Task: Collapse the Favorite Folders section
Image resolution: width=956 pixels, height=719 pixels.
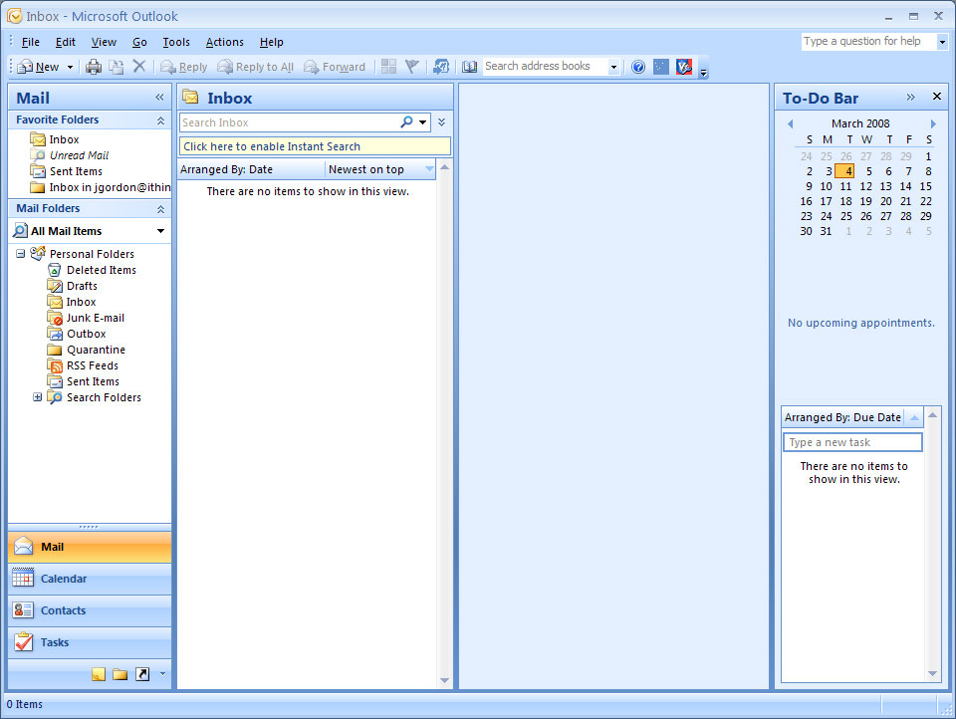Action: 160,120
